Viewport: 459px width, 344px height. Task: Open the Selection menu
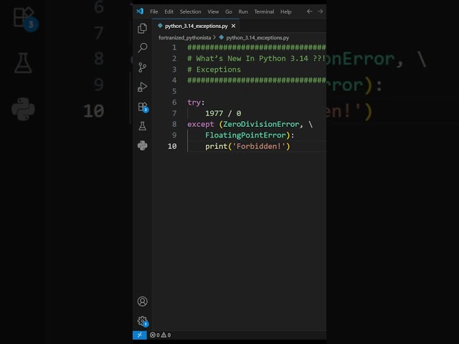(x=190, y=11)
